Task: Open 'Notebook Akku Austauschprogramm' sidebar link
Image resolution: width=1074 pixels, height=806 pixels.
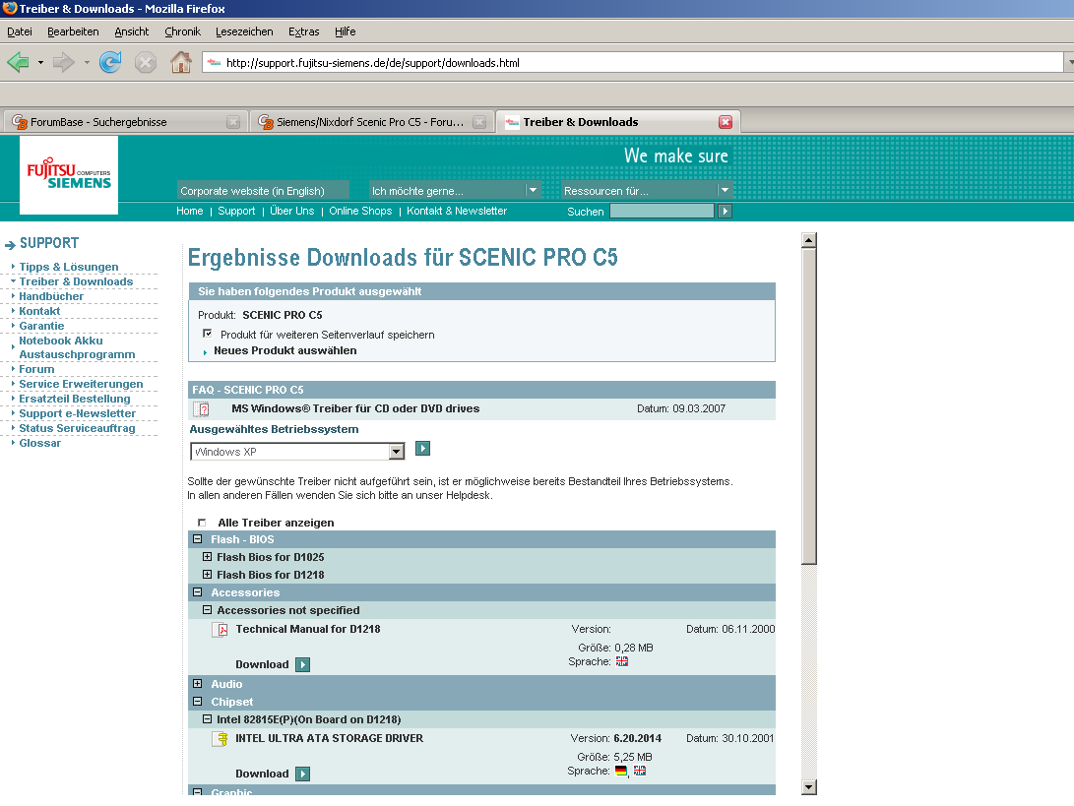Action: (77, 347)
